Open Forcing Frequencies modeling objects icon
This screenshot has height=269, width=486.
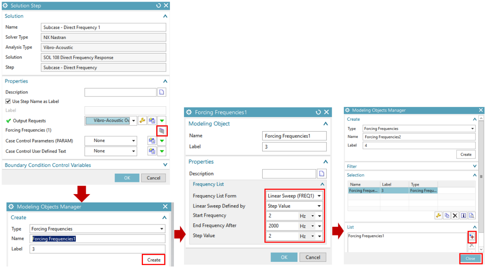(162, 131)
